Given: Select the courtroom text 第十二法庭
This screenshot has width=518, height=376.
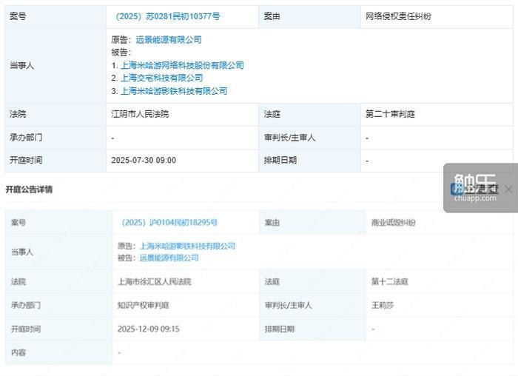Looking at the screenshot, I should [390, 281].
